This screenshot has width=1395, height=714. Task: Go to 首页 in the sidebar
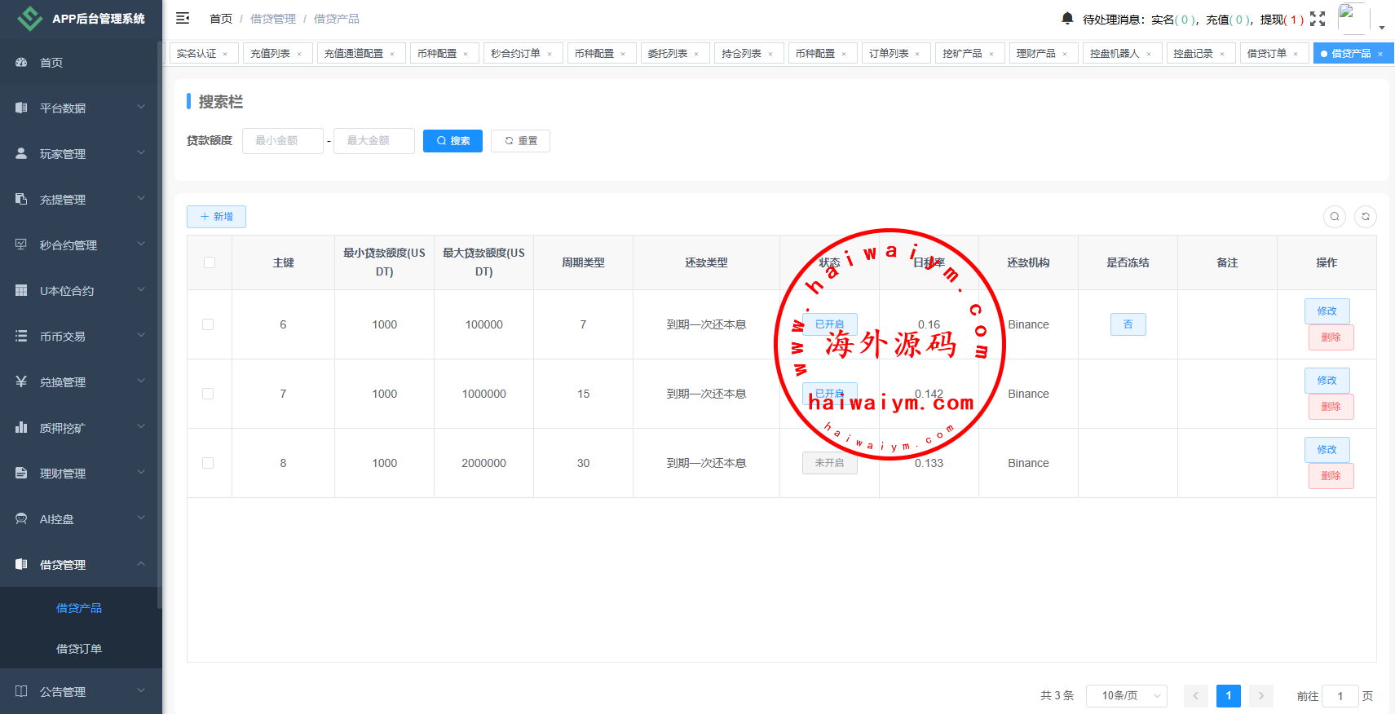click(x=51, y=63)
